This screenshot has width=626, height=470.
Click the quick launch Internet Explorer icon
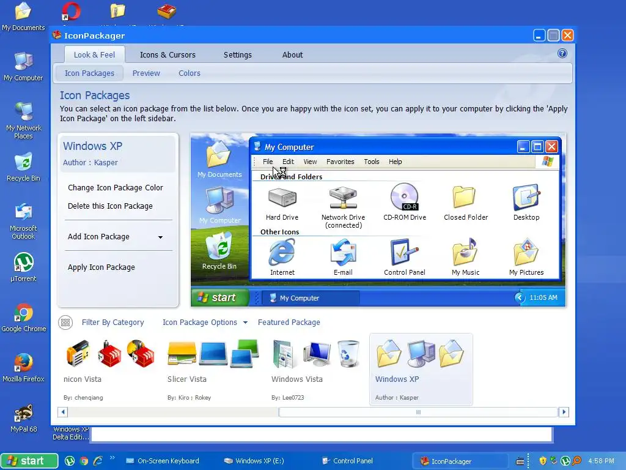click(98, 461)
